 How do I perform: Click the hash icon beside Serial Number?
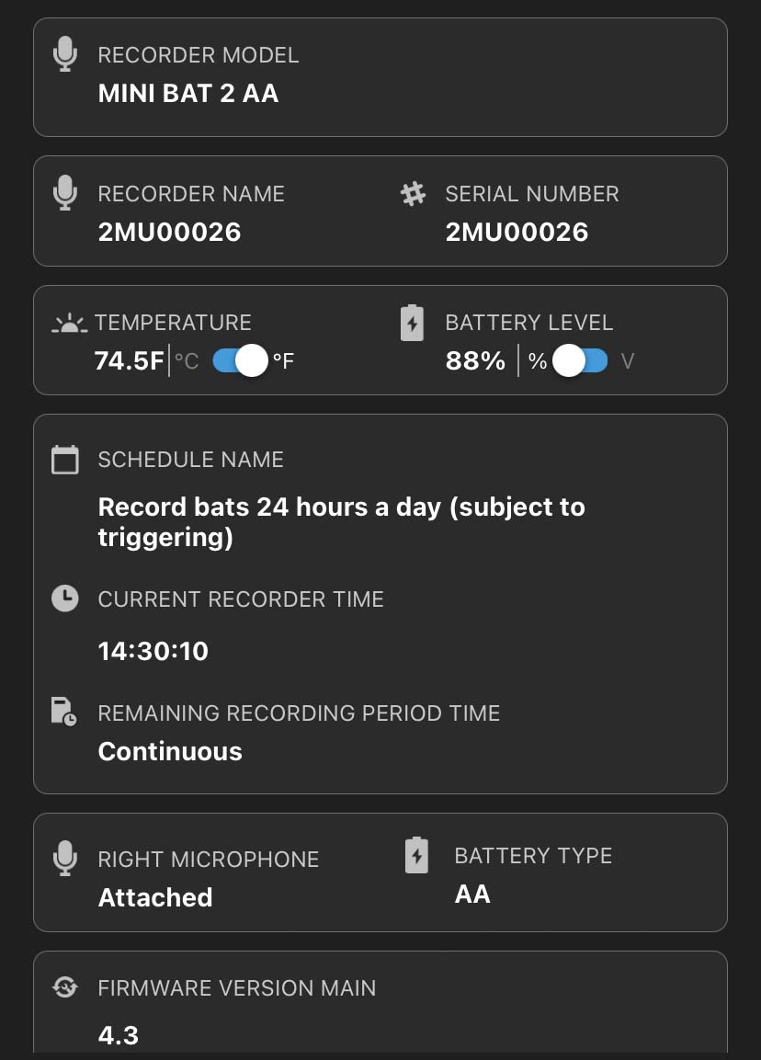point(414,194)
